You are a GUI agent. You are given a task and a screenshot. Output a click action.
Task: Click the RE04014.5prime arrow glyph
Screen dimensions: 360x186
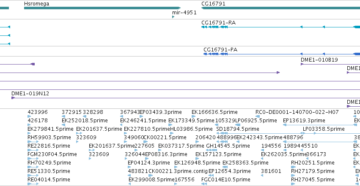33,184
